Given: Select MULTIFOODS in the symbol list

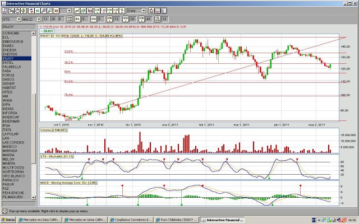Looking at the screenshot, I should pos(16,167).
